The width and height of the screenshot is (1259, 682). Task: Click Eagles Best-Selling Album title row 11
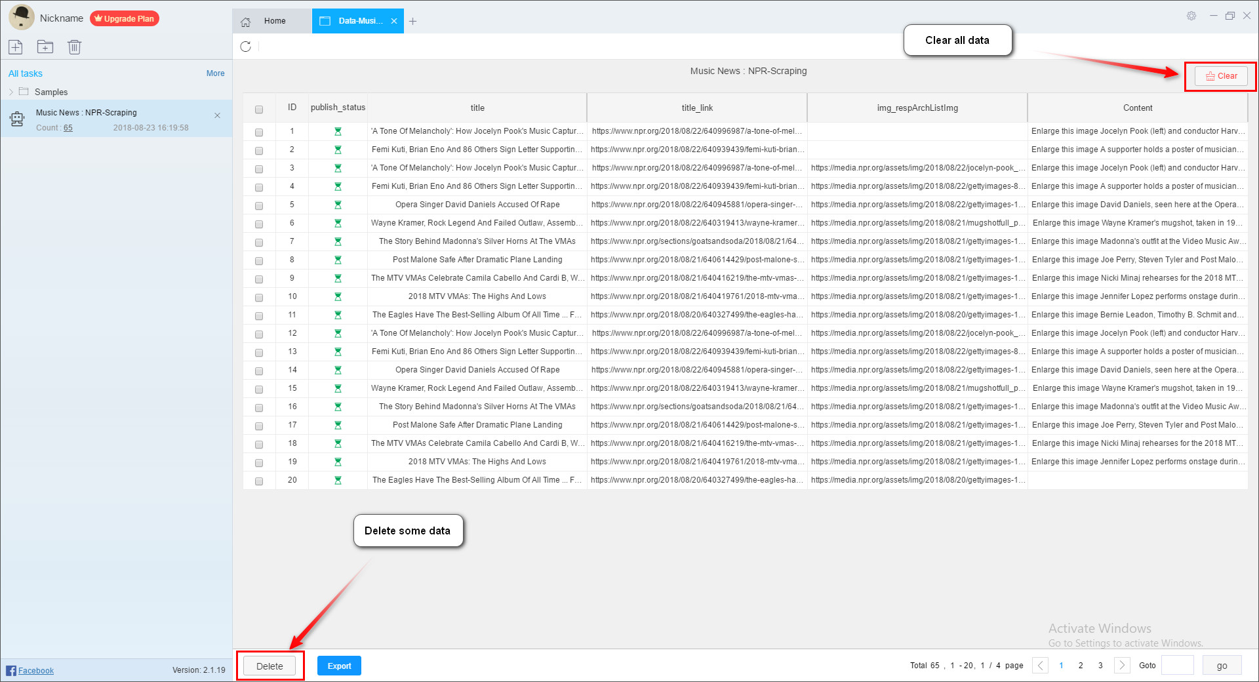[477, 315]
